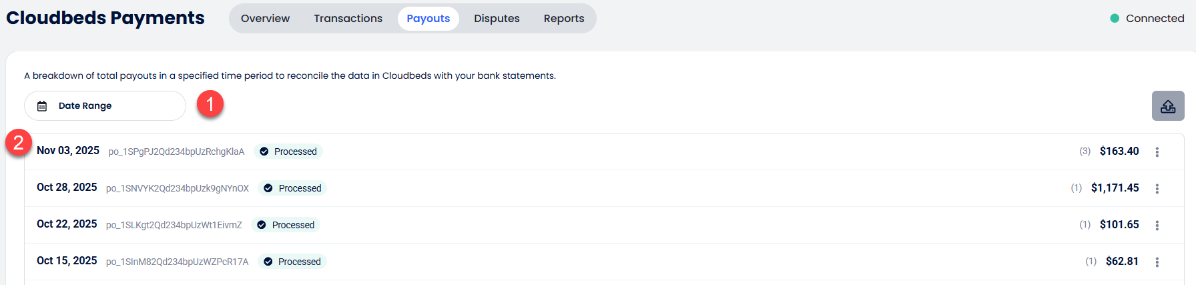Go to the Disputes tab
The image size is (1196, 285).
[497, 19]
